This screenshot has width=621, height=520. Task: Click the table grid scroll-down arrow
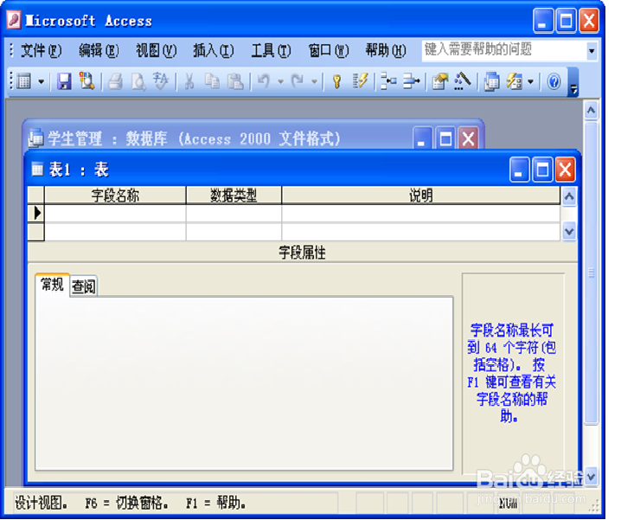tap(569, 231)
